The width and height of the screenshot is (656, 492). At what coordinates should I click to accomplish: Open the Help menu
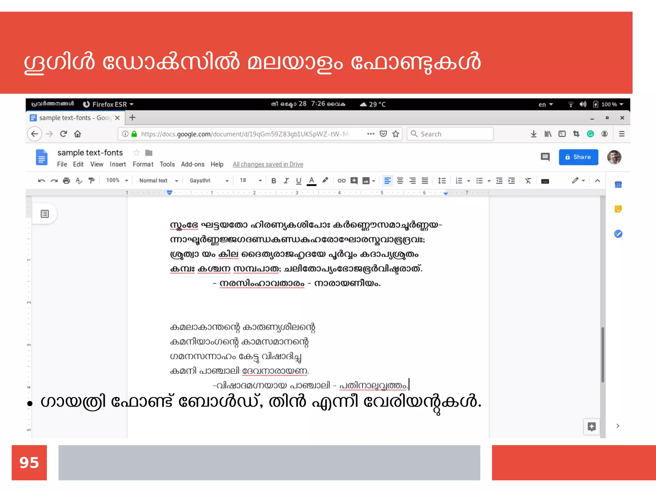point(217,164)
